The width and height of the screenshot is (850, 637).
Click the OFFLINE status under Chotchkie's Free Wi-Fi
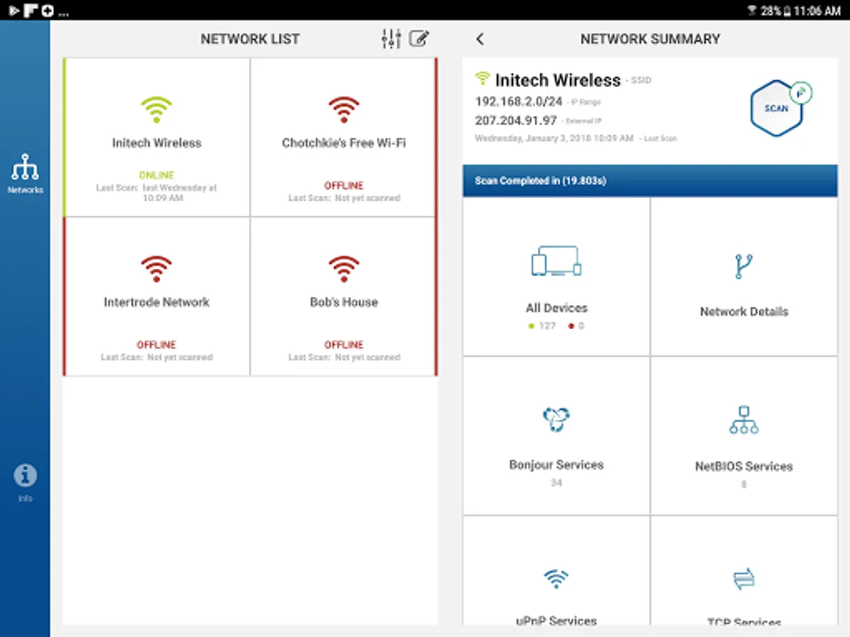pos(344,185)
